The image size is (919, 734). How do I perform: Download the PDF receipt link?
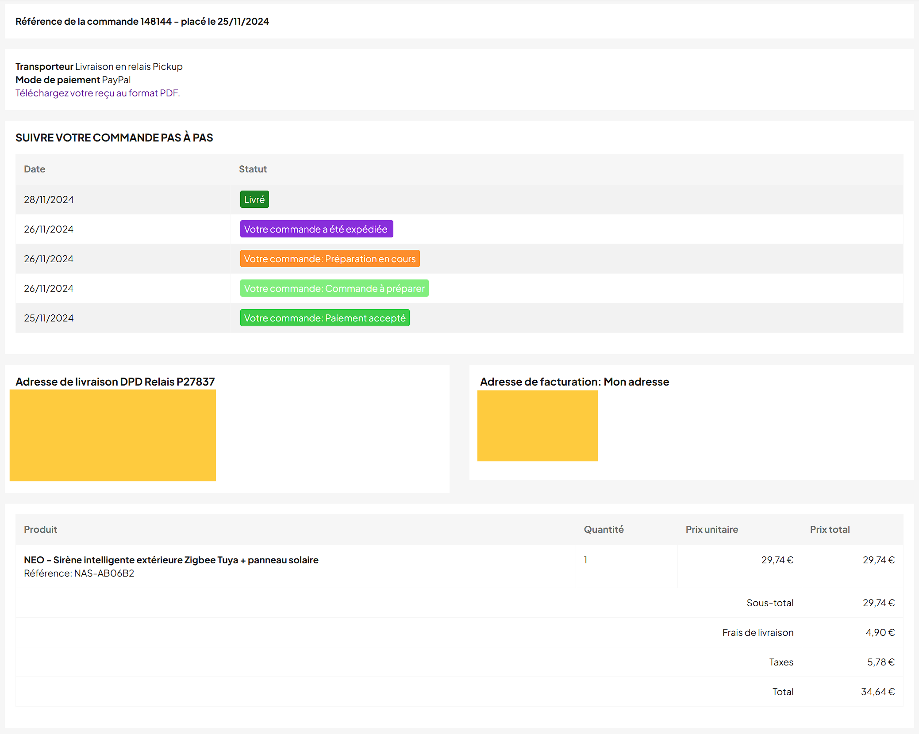point(97,93)
